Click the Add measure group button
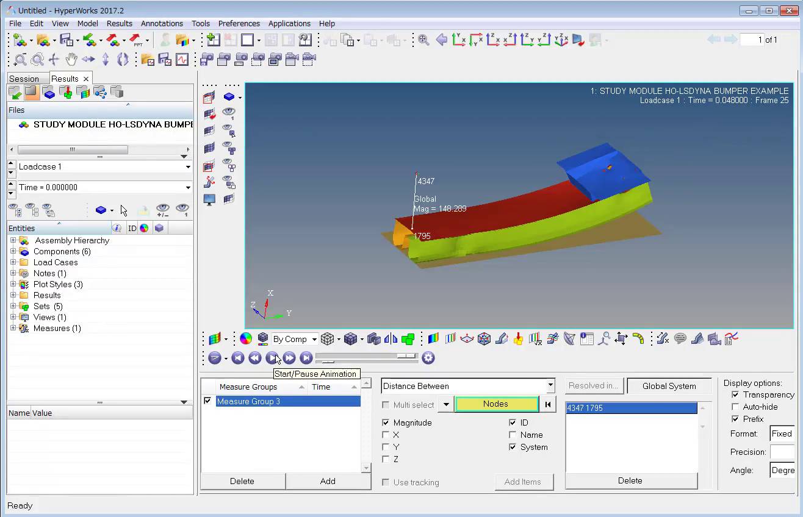 pyautogui.click(x=328, y=481)
